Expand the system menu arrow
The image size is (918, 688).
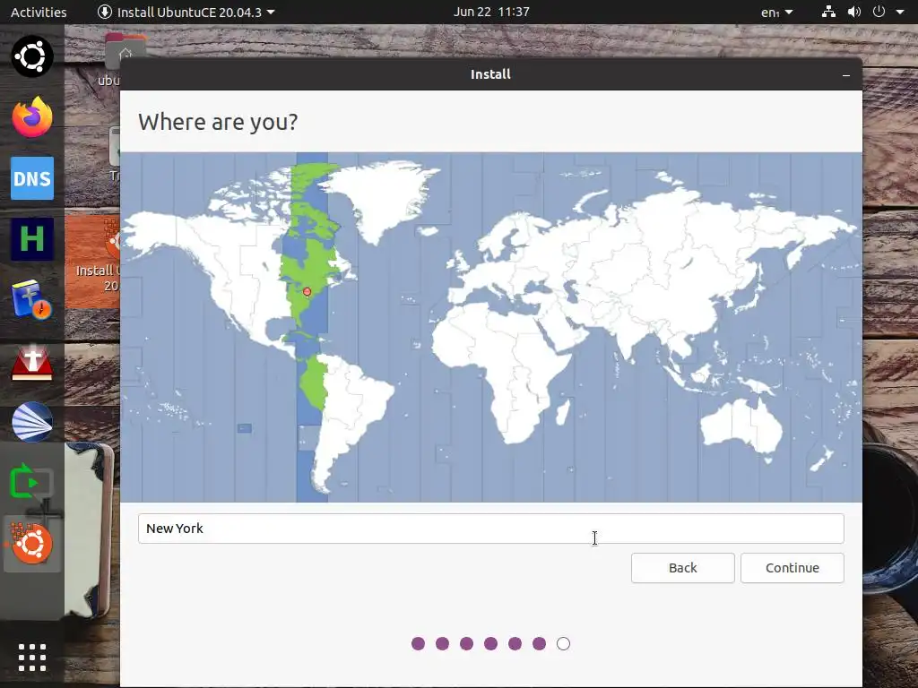[900, 12]
